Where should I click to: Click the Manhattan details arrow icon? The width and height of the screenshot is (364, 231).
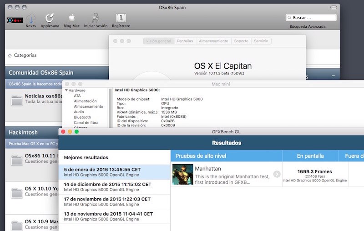(277, 174)
